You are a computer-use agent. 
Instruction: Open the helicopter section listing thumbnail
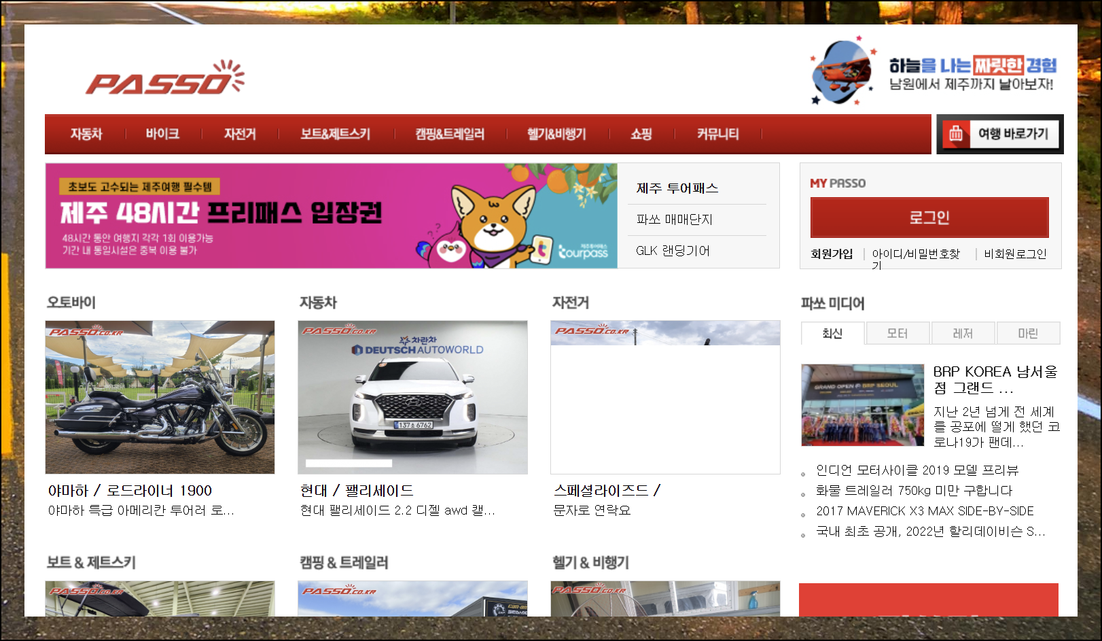click(x=665, y=599)
